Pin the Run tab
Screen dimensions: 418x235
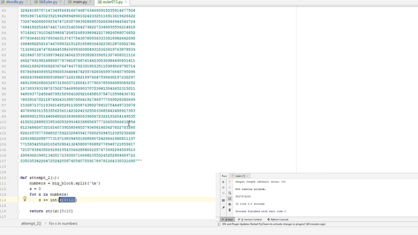point(223,207)
